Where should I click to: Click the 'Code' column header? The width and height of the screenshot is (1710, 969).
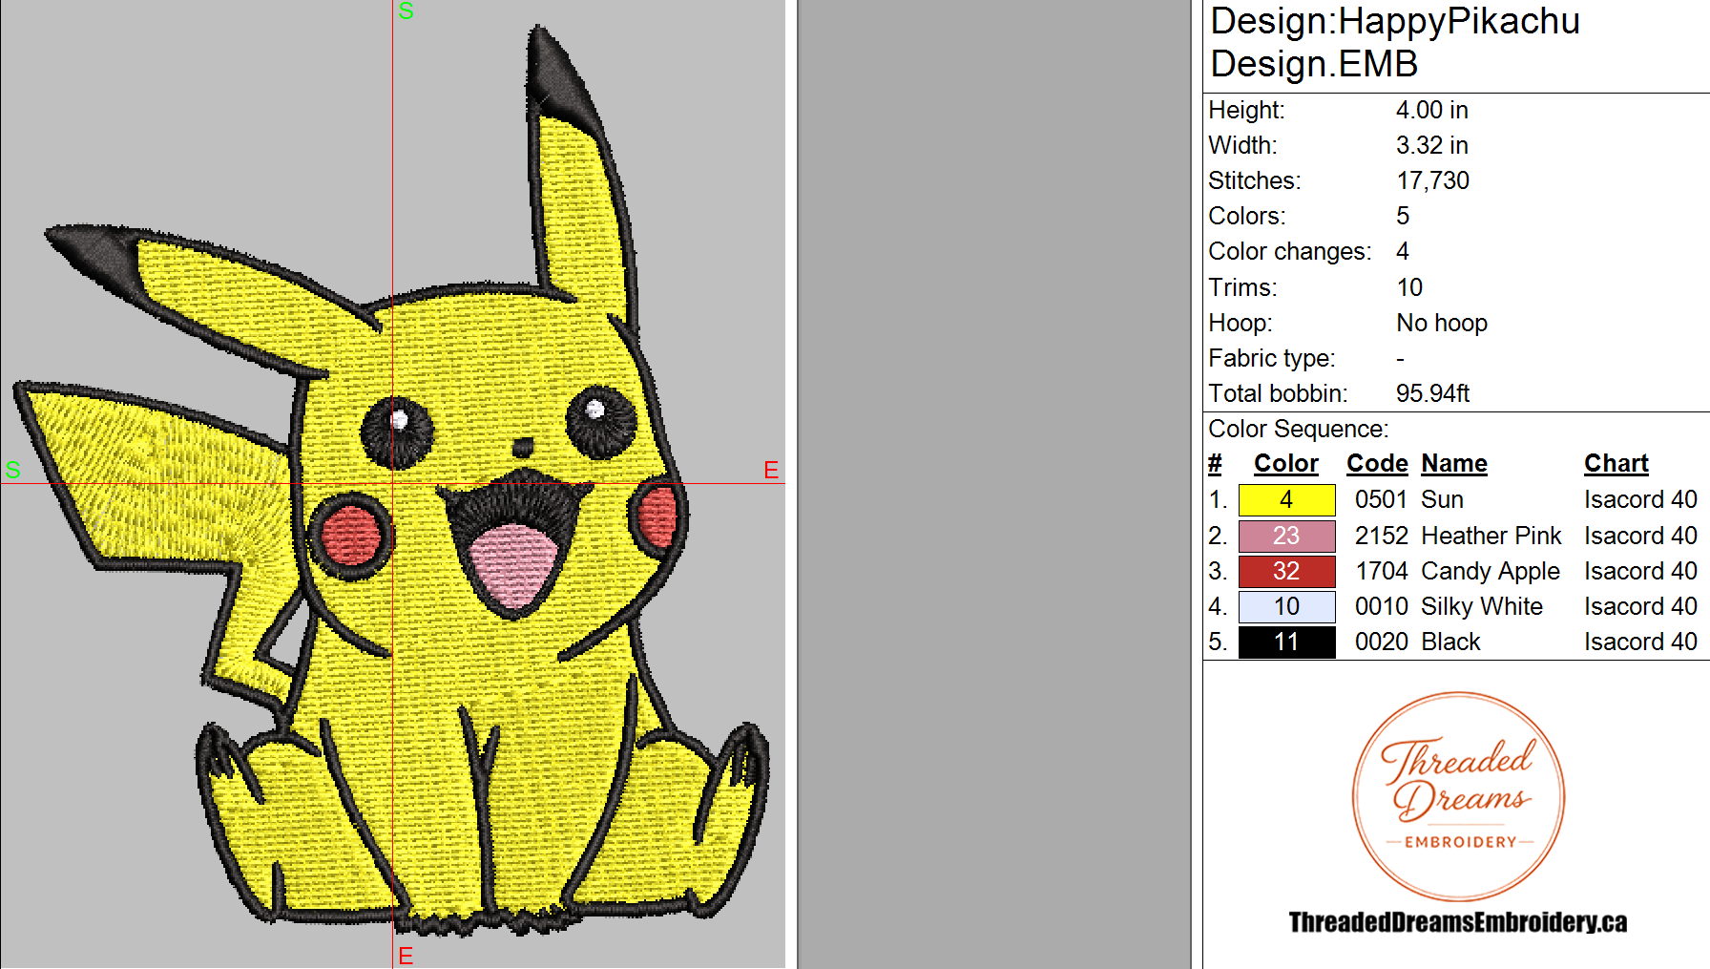[x=1377, y=463]
